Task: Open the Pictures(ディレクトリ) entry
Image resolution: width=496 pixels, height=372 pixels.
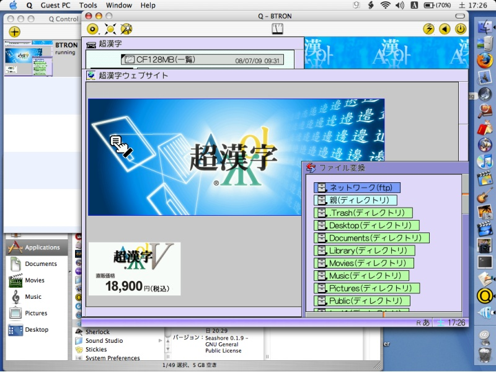Action: [367, 288]
